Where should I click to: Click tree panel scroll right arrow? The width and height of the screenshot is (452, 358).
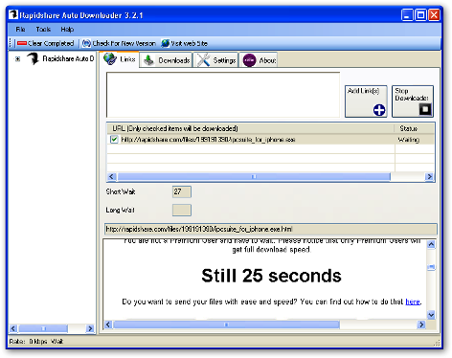90,328
